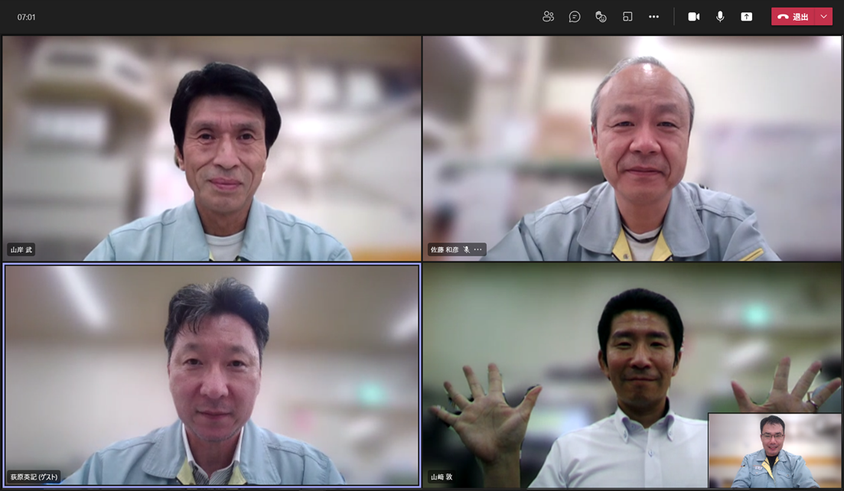Image resolution: width=844 pixels, height=491 pixels.
Task: Click the 山岸 武 name label
Action: click(21, 250)
